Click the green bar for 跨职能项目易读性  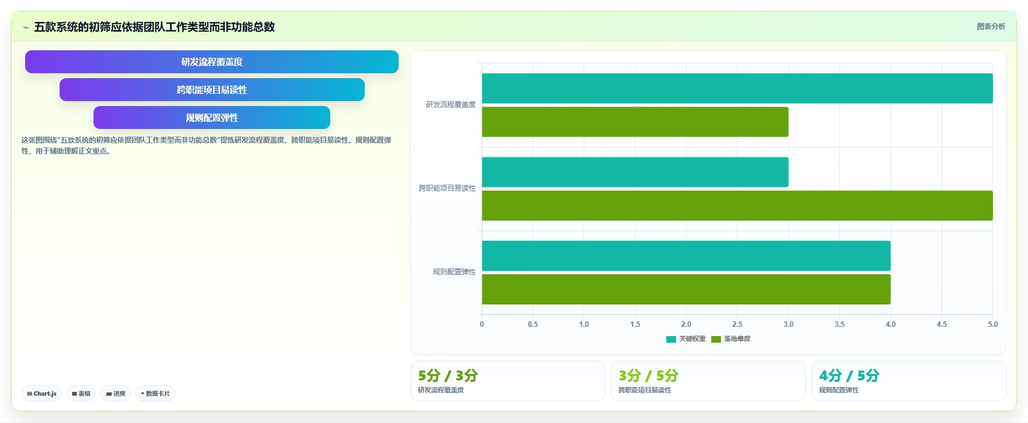[737, 205]
